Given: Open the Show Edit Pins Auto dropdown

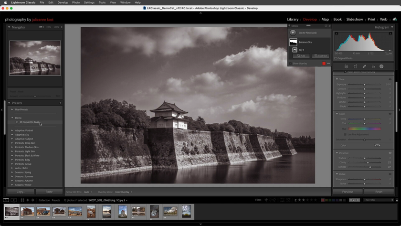Looking at the screenshot, I should click(88, 192).
